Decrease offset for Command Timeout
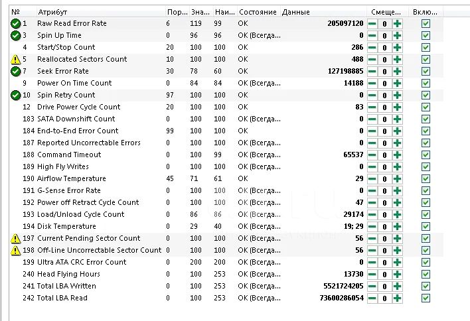Image resolution: width=470 pixels, height=321 pixels. tap(372, 155)
